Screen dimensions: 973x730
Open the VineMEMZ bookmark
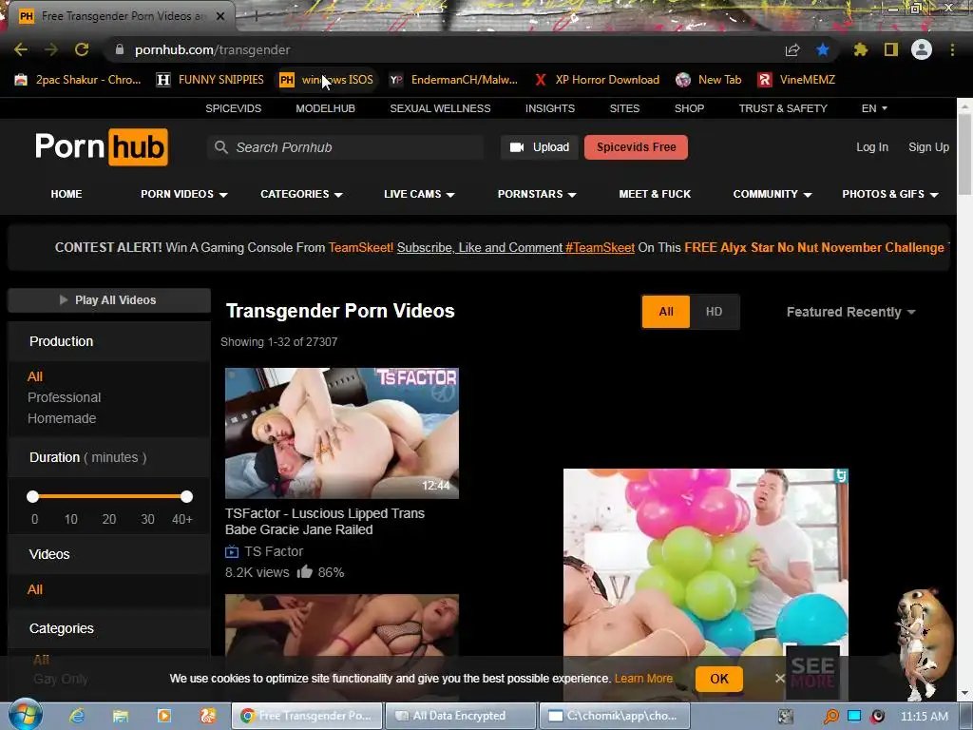[x=797, y=80]
